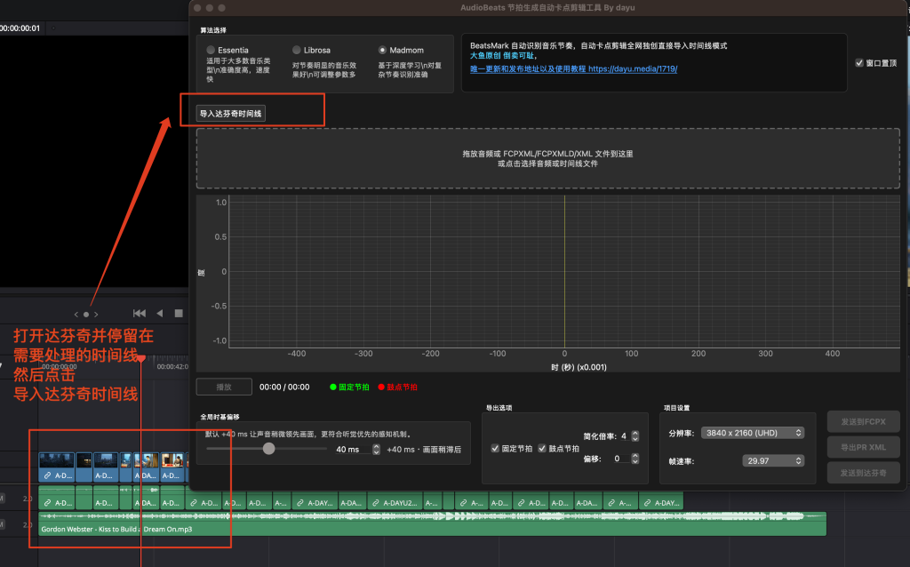Toggle the 窗口置顶 checkbox
Image resolution: width=910 pixels, height=567 pixels.
pos(858,63)
